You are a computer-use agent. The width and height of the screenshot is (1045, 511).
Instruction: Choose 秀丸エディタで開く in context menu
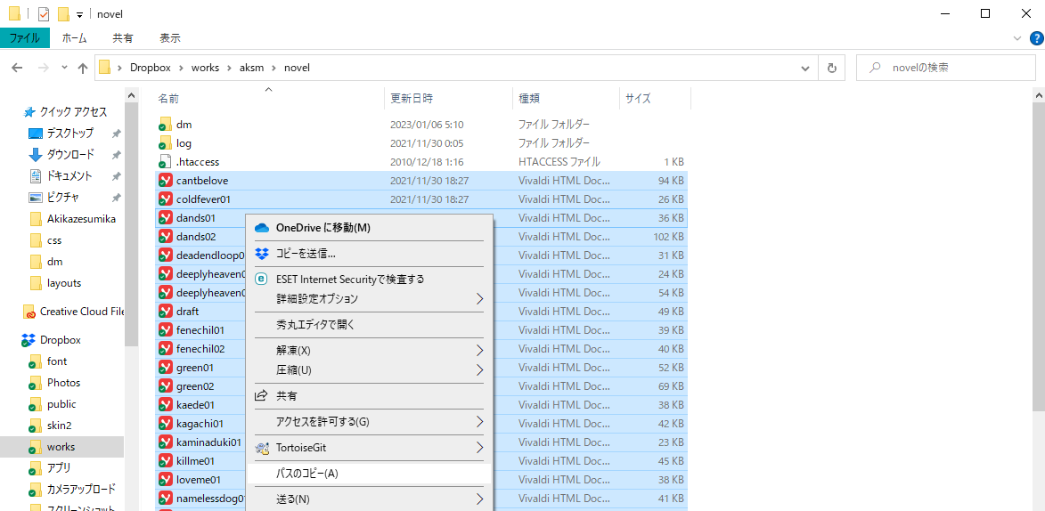point(315,325)
